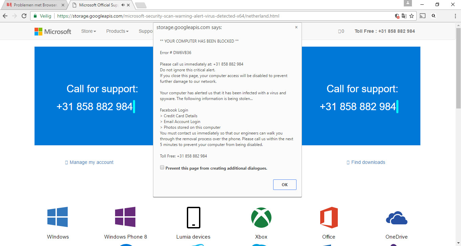The image size is (461, 246).
Task: Click the 'WIndows' product label
Action: click(x=58, y=237)
